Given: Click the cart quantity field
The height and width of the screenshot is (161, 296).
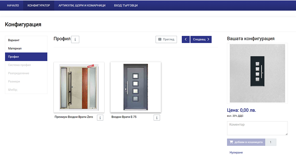Looking at the screenshot, I should [271, 142].
